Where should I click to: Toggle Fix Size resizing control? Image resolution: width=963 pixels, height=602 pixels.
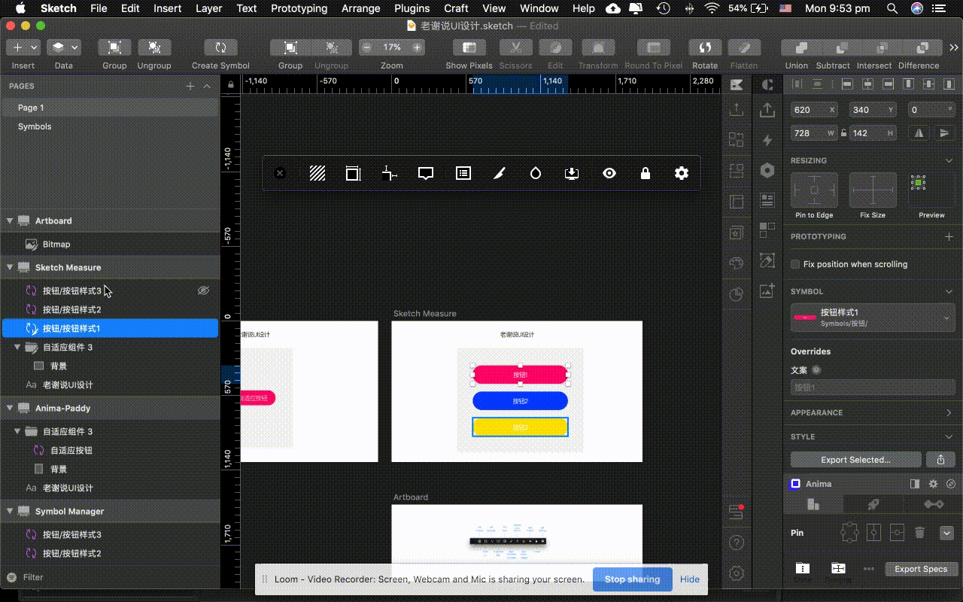click(x=873, y=190)
